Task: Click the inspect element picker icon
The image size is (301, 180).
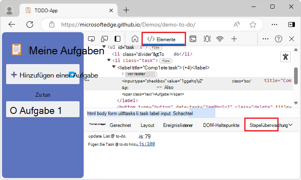Action: 92,39
